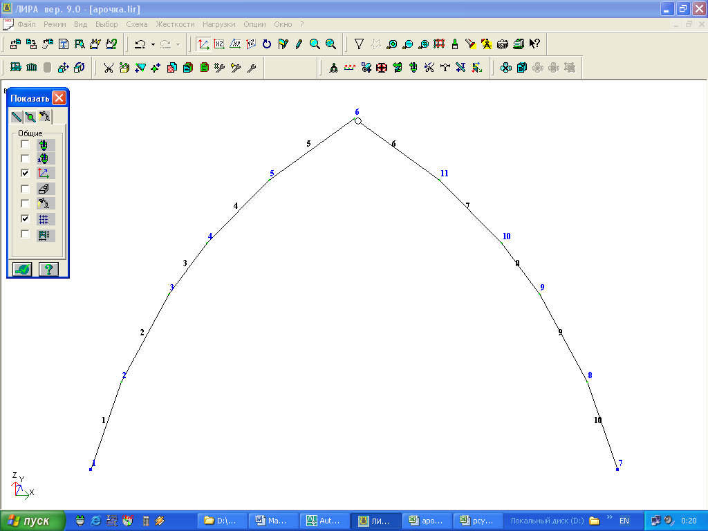The height and width of the screenshot is (531, 708).
Task: Toggle the lamp checkbox in Общие group
Action: pos(25,203)
